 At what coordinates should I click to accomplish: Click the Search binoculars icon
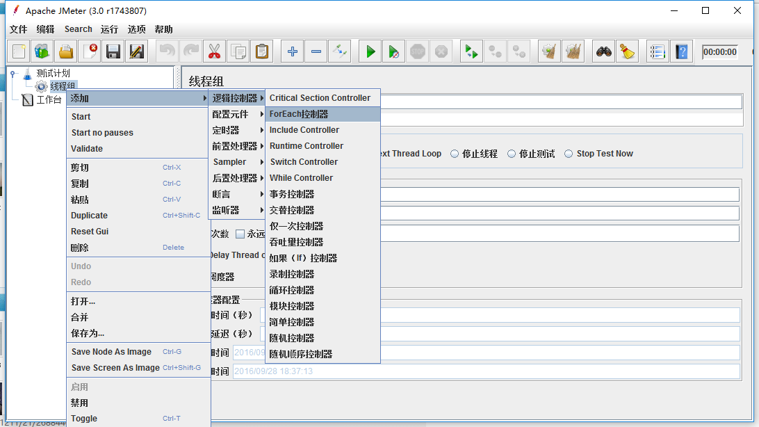pos(603,51)
